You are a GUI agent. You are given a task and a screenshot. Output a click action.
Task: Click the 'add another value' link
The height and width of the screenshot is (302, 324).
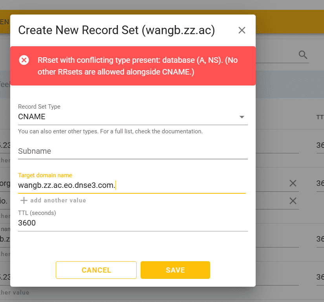pos(58,200)
